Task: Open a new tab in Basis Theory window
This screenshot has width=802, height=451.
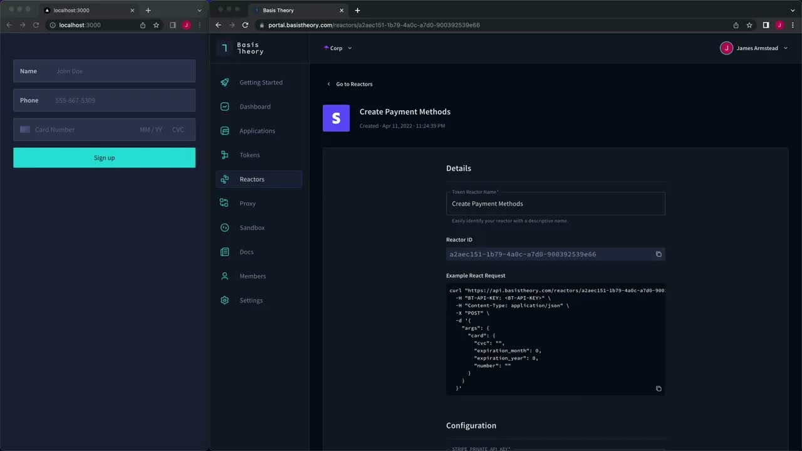Action: [x=357, y=10]
